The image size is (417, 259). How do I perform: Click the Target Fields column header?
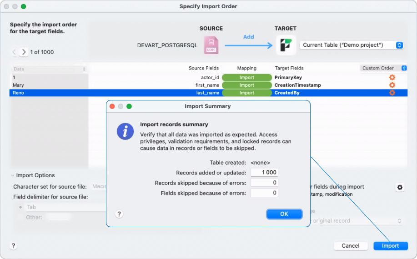[x=289, y=68]
